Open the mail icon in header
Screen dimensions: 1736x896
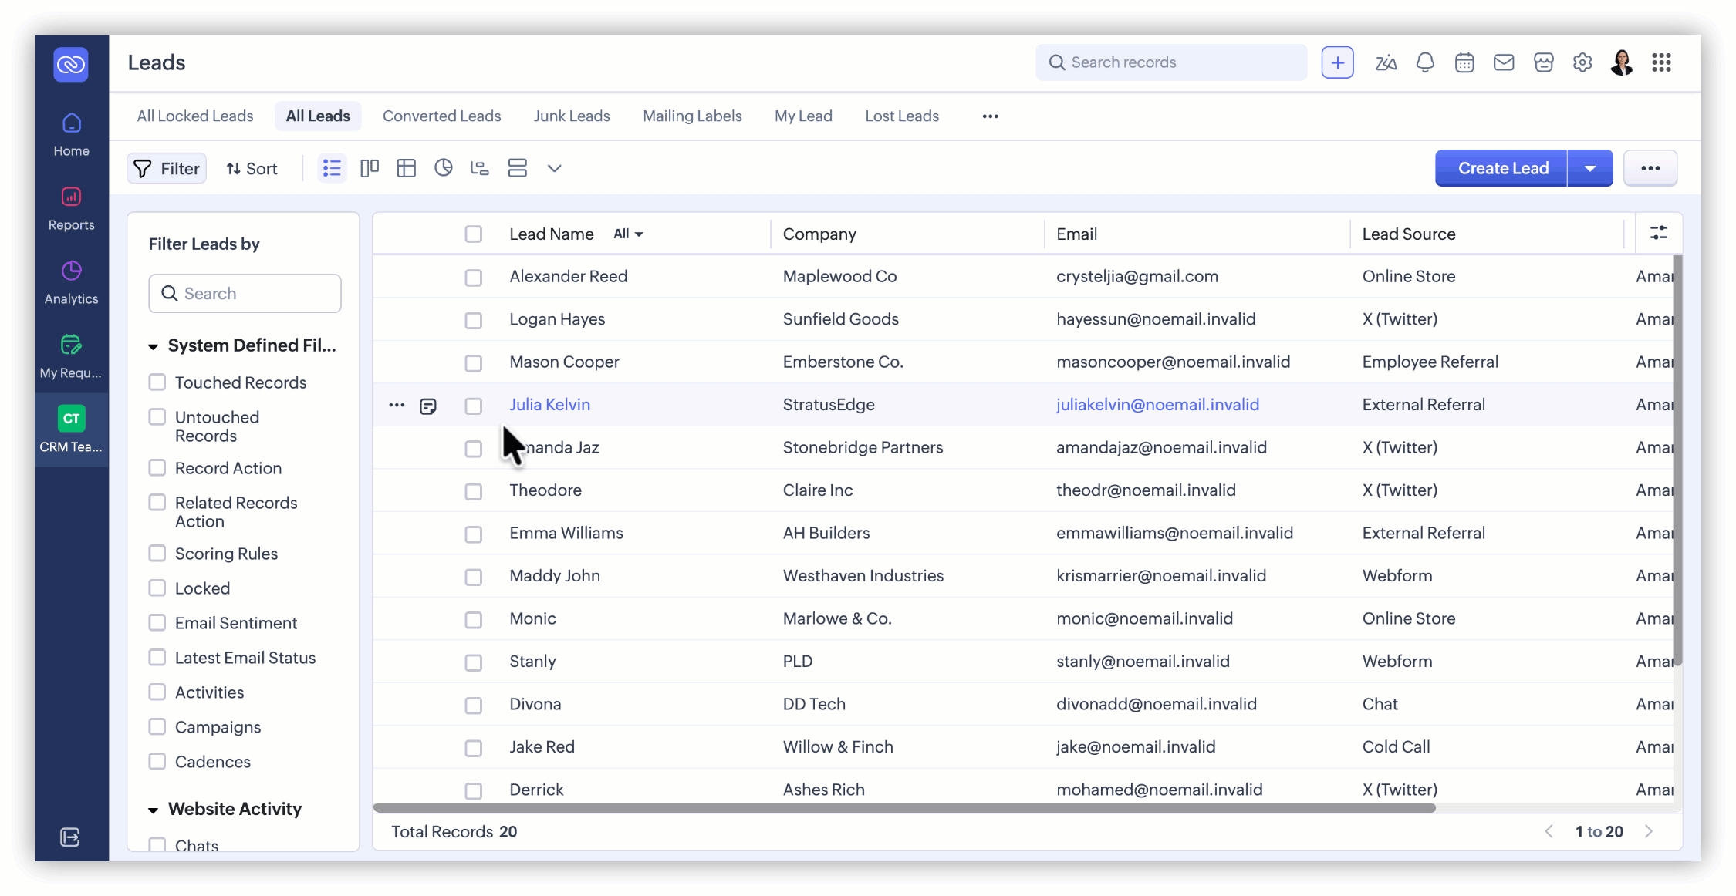point(1504,62)
